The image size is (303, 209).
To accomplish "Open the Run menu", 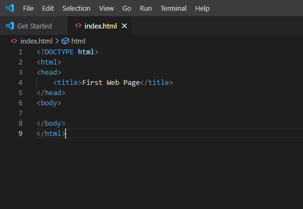I will [x=146, y=8].
